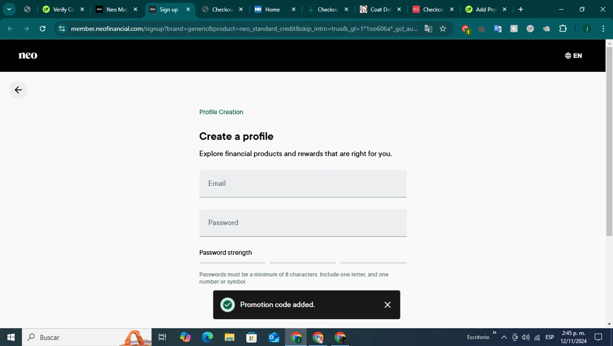Open the Wi-Fi network icon
The width and height of the screenshot is (613, 346).
pos(537,337)
